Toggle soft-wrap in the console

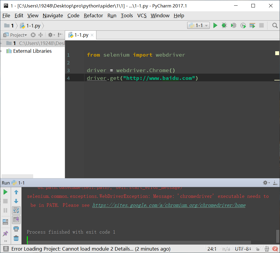[x=16, y=210]
